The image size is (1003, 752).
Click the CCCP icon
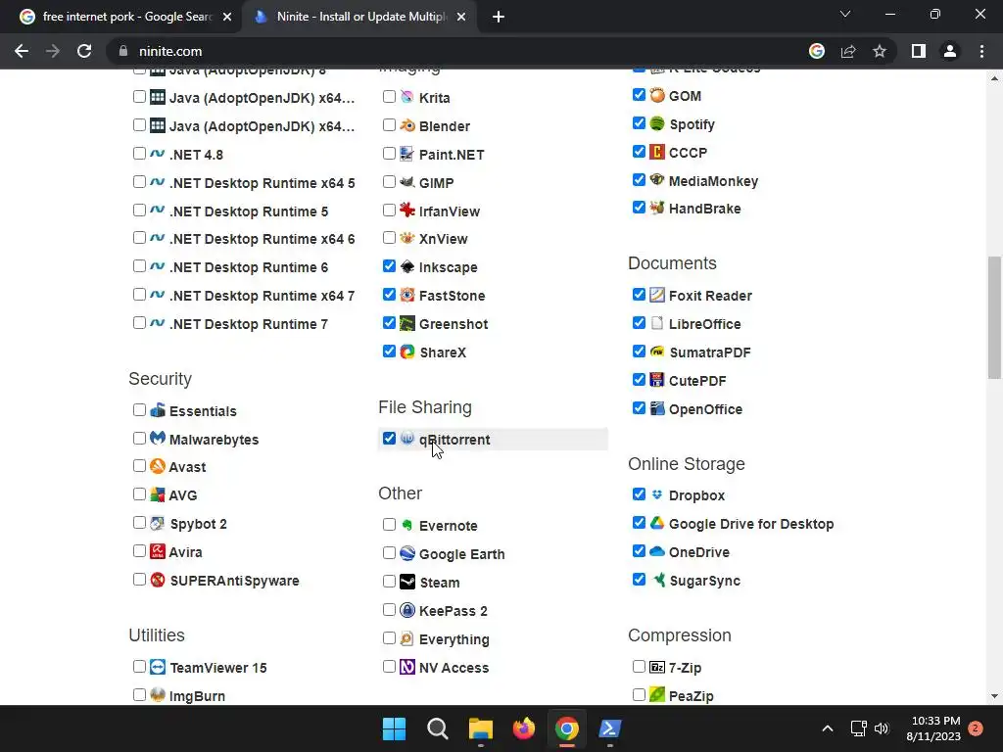pyautogui.click(x=657, y=152)
